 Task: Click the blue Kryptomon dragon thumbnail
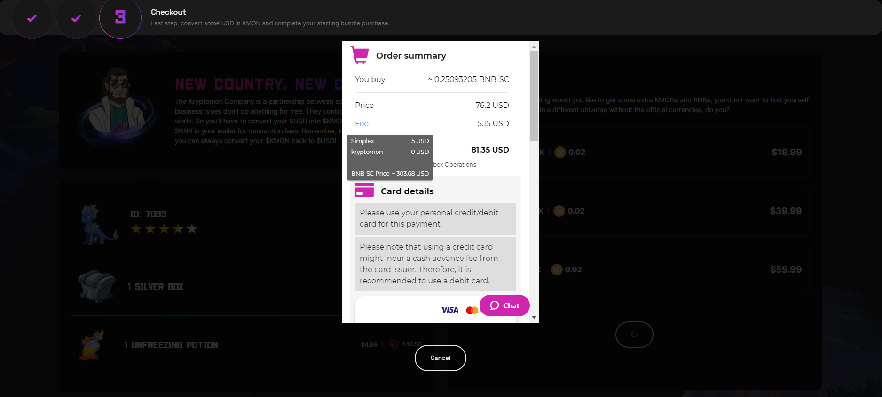tap(97, 224)
